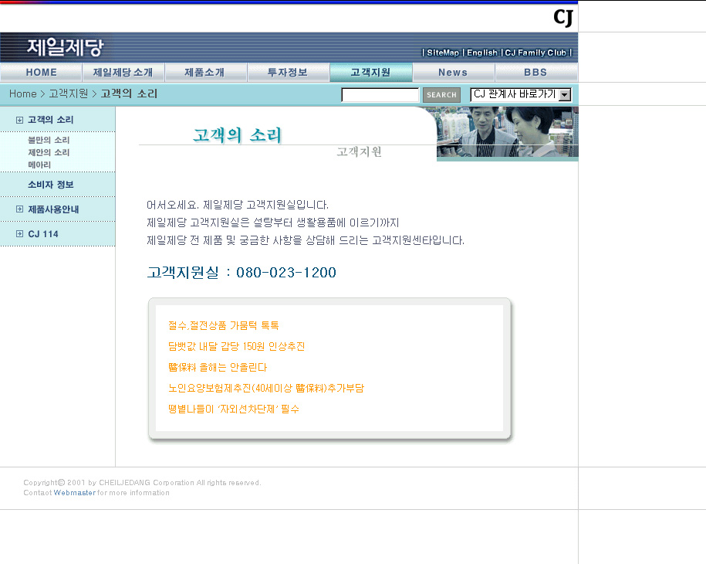
Task: Click the copyright 2001 CHEILJEDANG text
Action: pos(142,483)
